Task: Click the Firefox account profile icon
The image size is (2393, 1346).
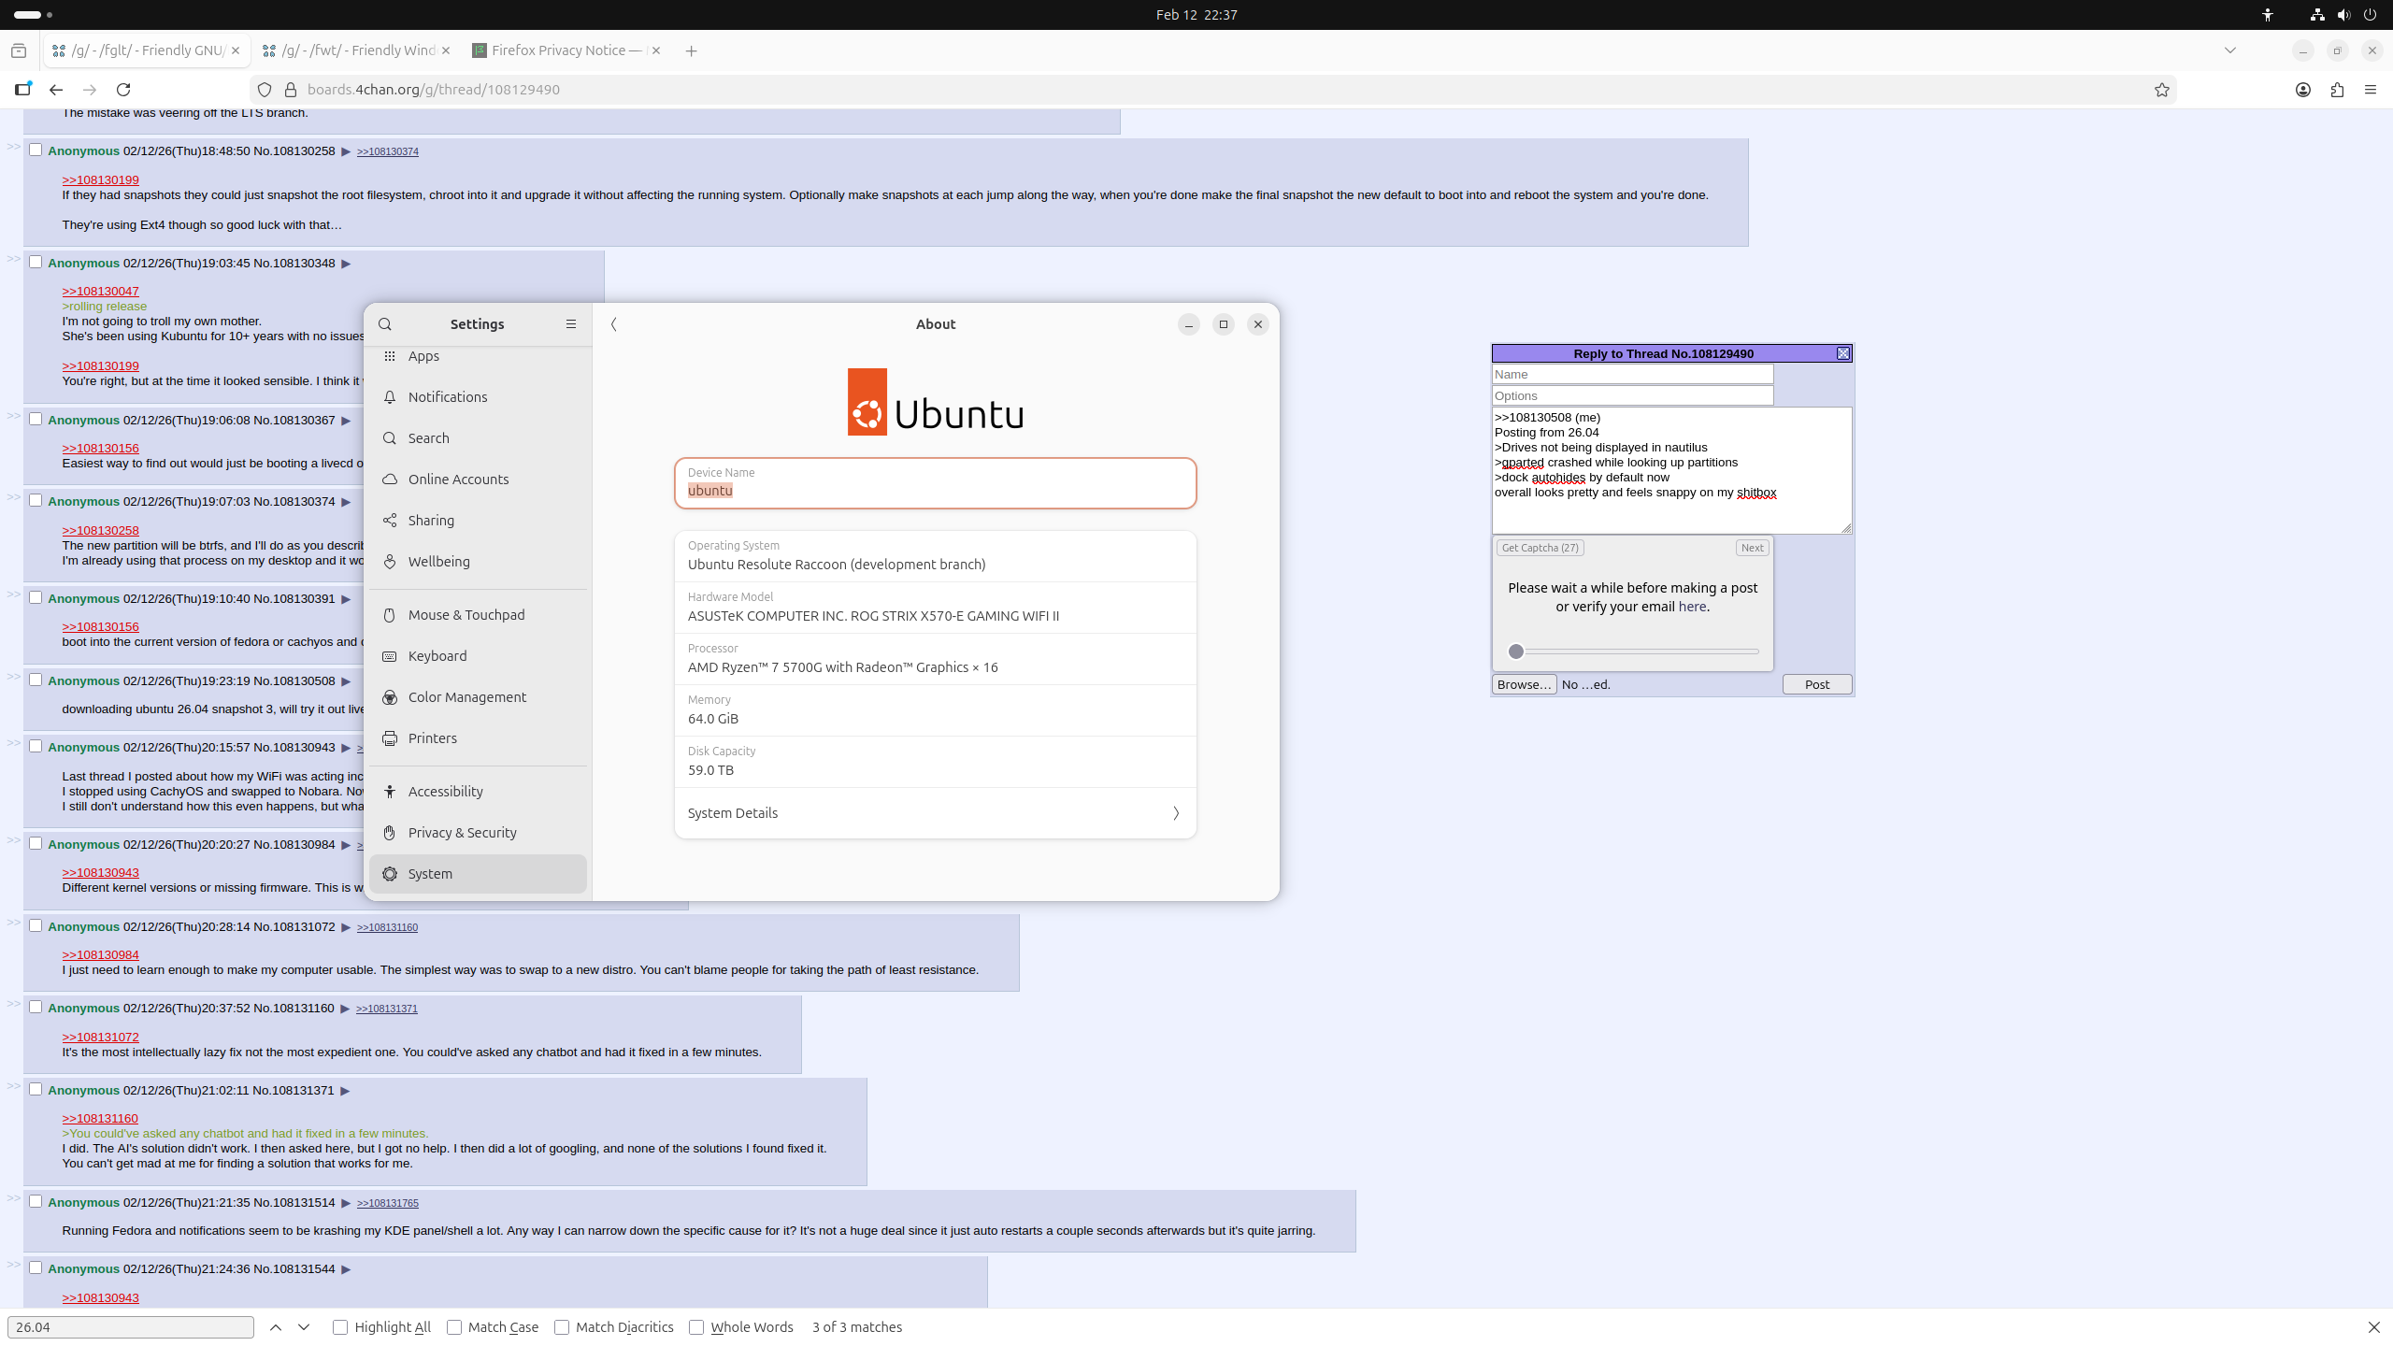Action: point(2303,90)
